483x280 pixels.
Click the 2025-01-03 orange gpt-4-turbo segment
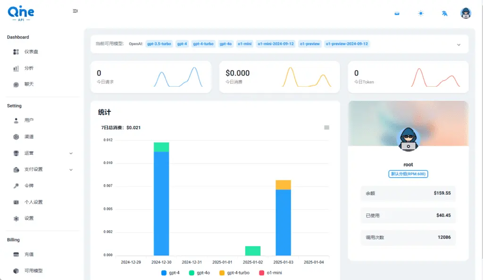tap(283, 185)
